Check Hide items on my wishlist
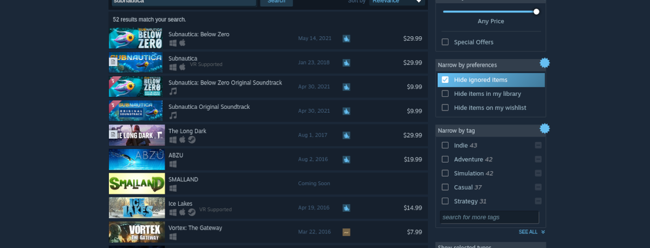Screen dimensions: 650x248 click(445, 108)
